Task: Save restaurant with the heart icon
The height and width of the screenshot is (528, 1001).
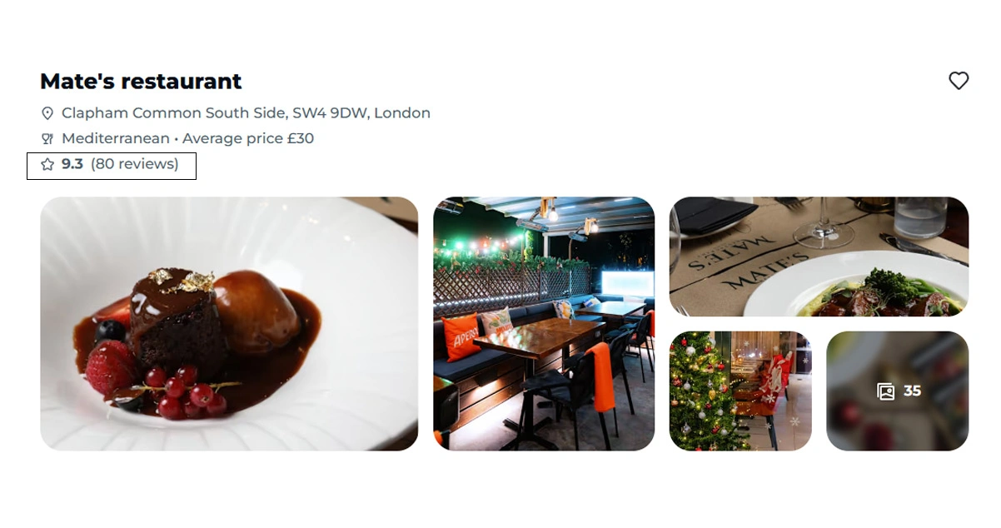Action: click(959, 81)
